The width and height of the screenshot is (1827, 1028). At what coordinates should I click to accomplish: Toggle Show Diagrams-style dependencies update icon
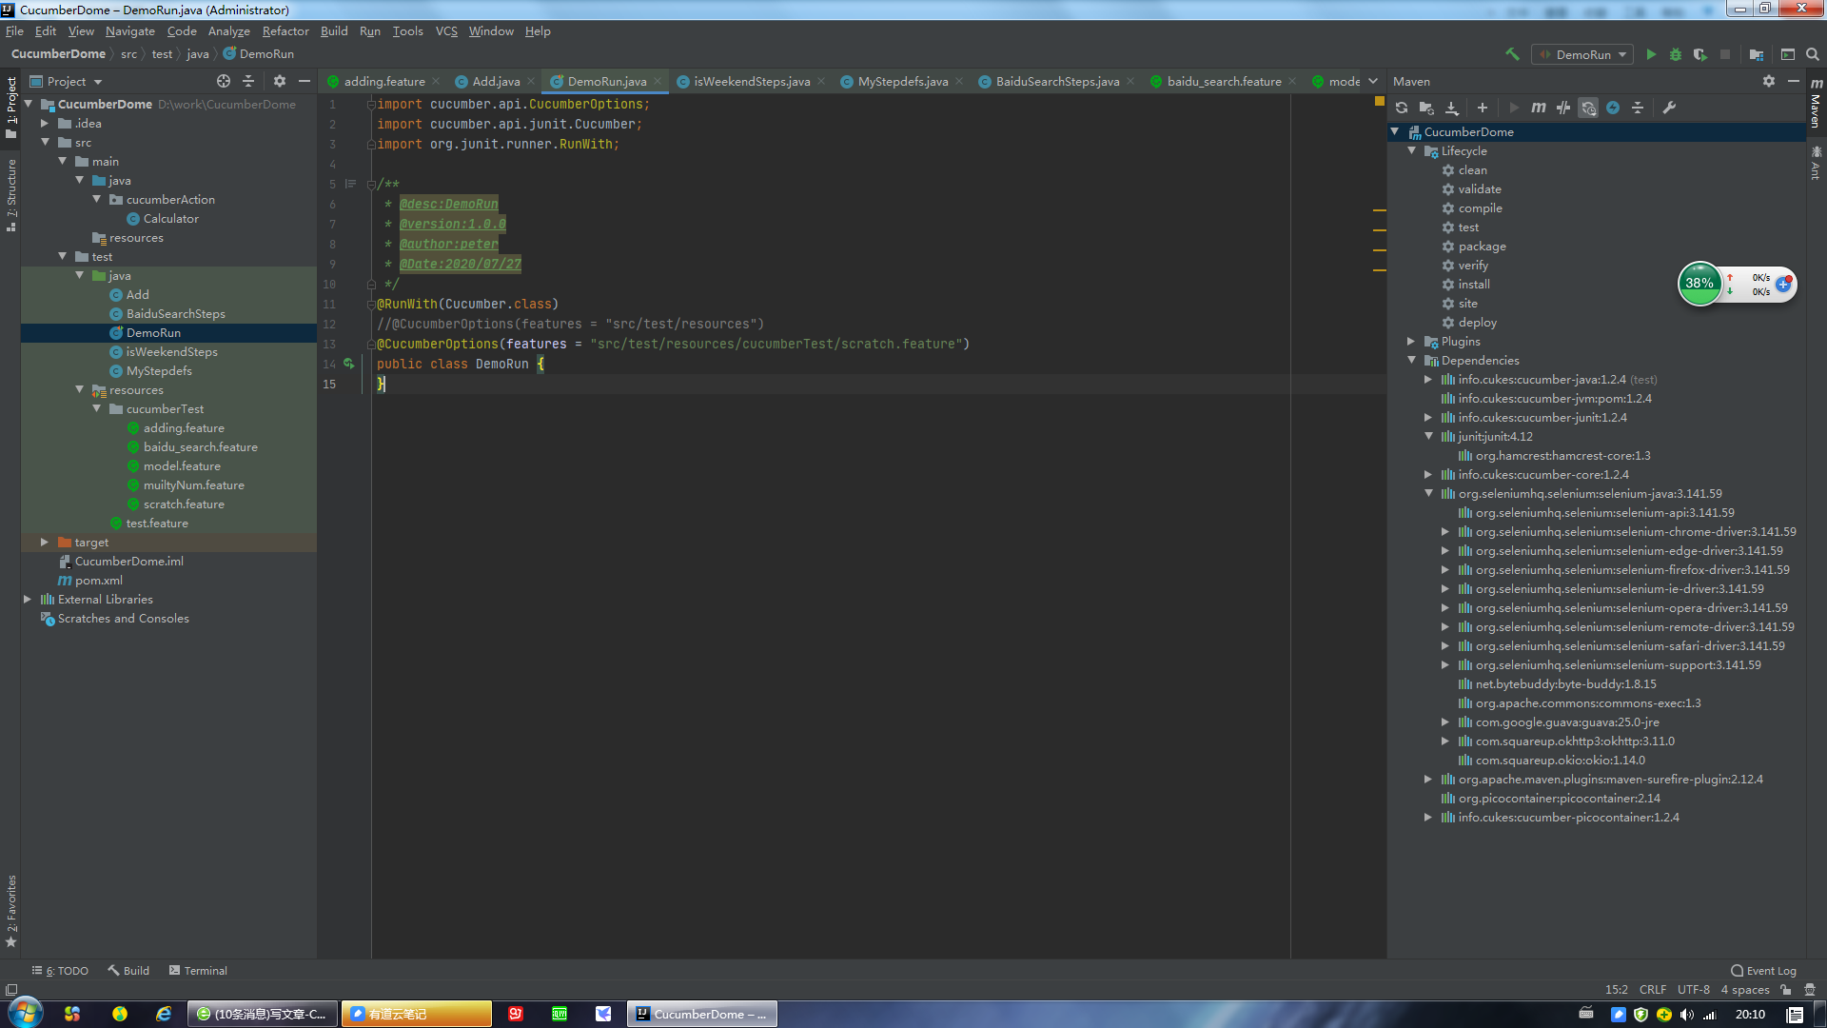(1588, 108)
